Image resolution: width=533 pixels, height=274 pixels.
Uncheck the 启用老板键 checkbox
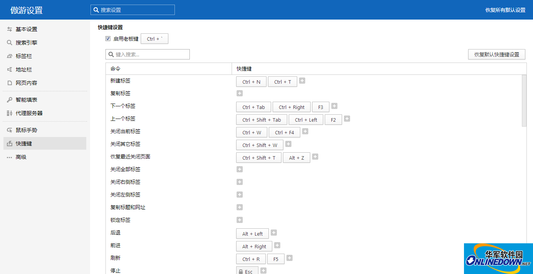tap(108, 38)
